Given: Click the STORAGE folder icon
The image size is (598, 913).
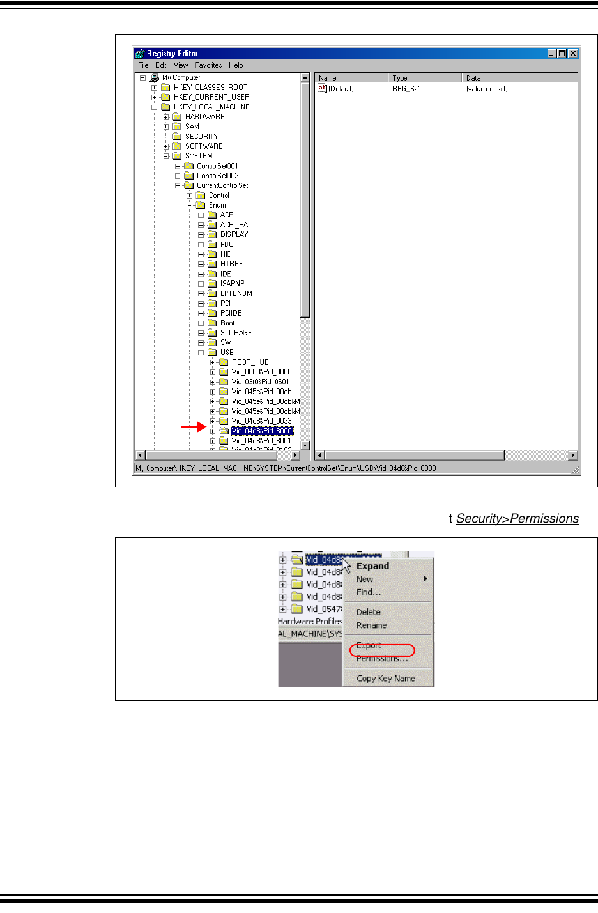Looking at the screenshot, I should tap(212, 333).
